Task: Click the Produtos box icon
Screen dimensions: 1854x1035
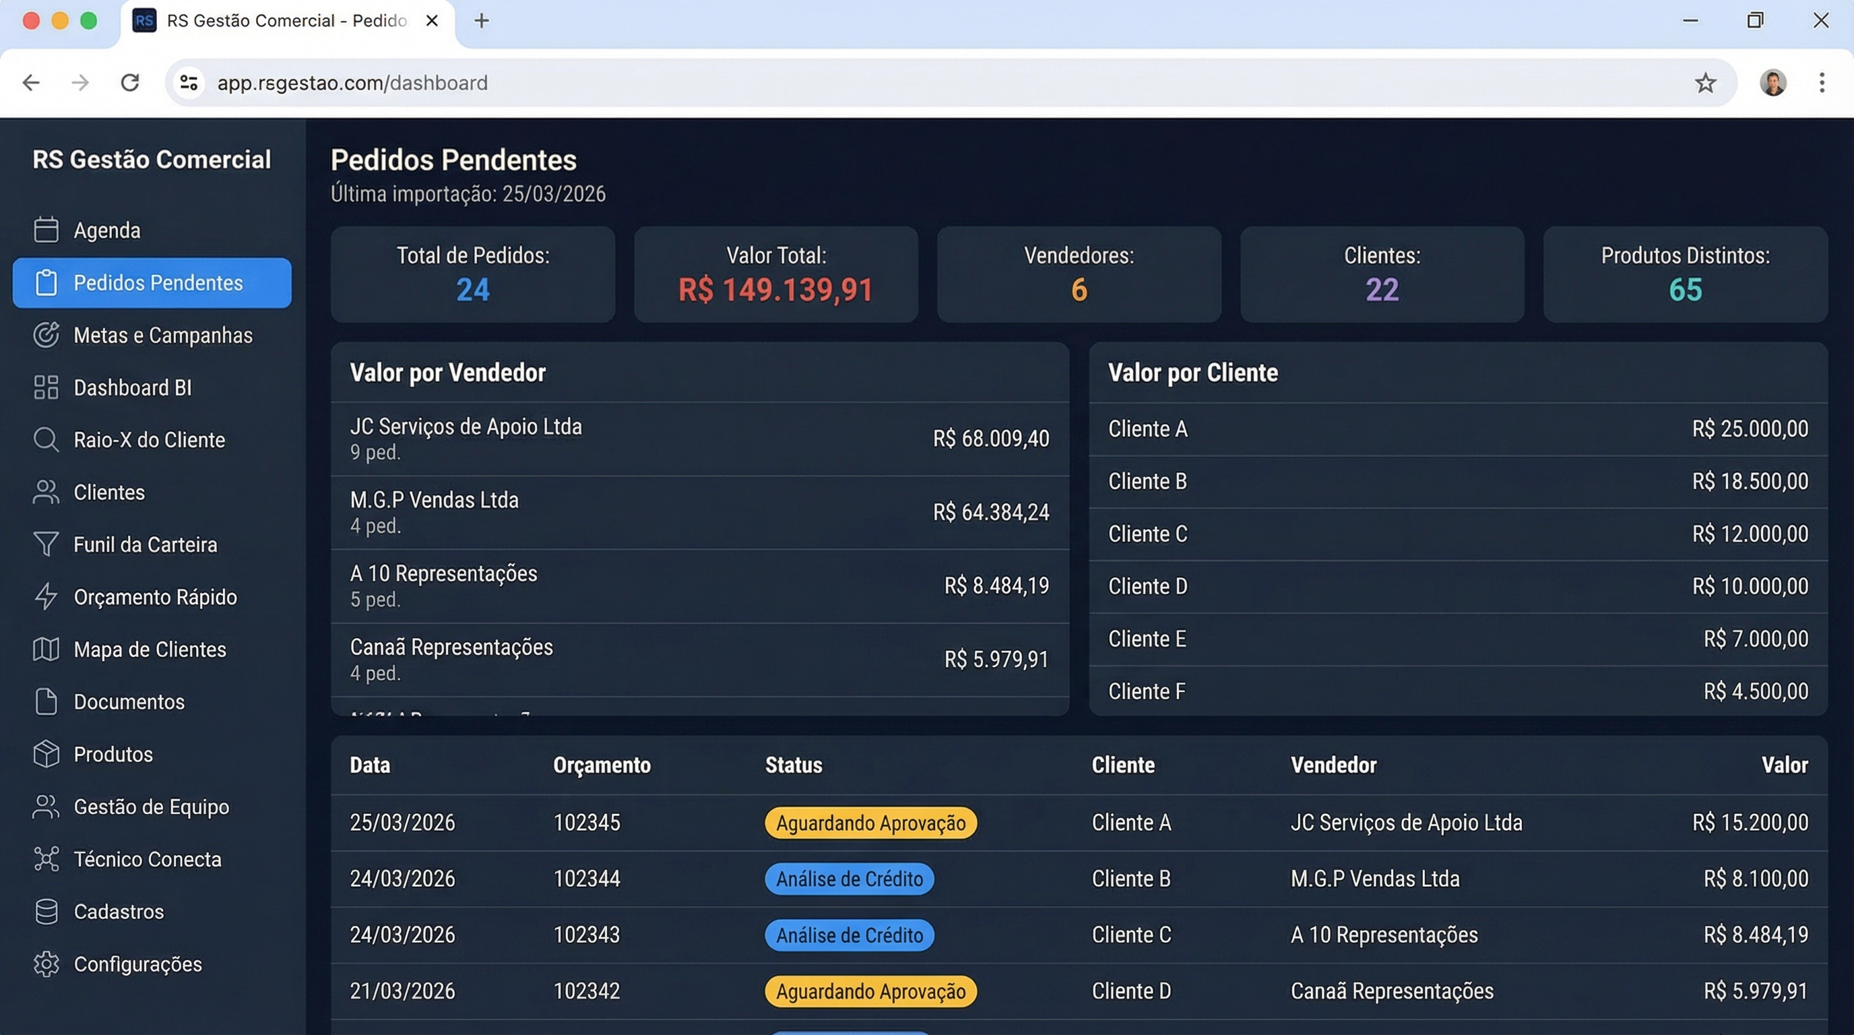Action: point(46,753)
